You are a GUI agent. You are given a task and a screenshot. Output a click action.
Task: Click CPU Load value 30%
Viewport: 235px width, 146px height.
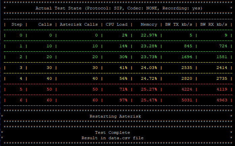click(123, 57)
